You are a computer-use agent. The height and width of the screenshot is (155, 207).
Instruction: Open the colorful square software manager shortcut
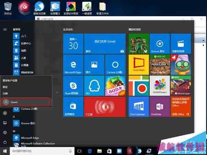click(x=71, y=8)
